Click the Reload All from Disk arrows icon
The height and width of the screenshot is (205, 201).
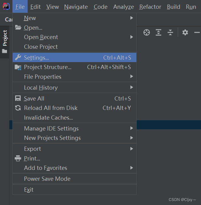[x=18, y=108]
